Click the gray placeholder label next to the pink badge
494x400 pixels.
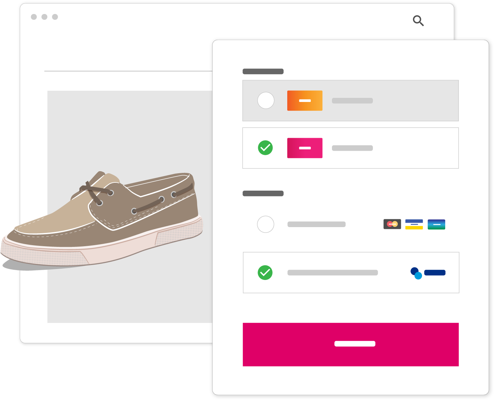[x=352, y=148]
